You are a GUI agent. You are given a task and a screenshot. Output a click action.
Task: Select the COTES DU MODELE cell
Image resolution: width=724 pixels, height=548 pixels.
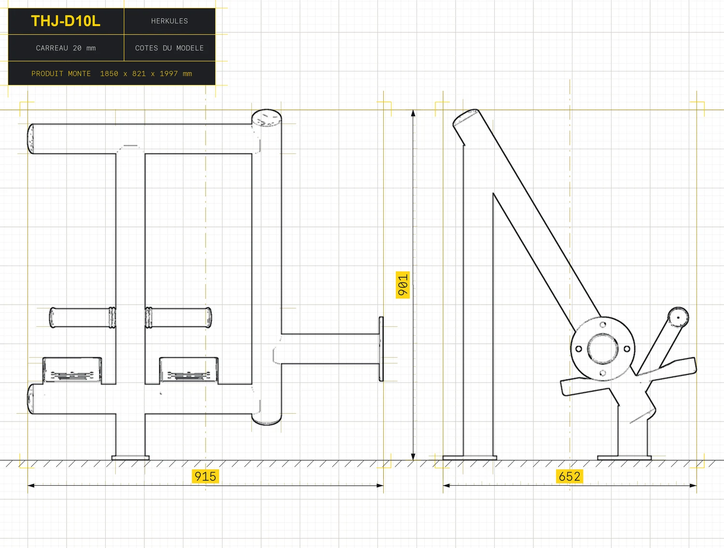(x=169, y=48)
